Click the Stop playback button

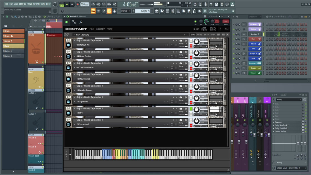72,4
